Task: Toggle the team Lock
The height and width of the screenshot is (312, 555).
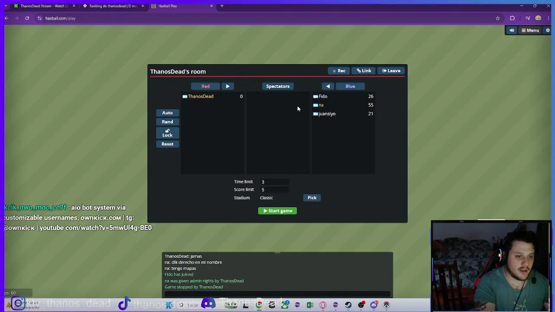Action: pyautogui.click(x=167, y=133)
